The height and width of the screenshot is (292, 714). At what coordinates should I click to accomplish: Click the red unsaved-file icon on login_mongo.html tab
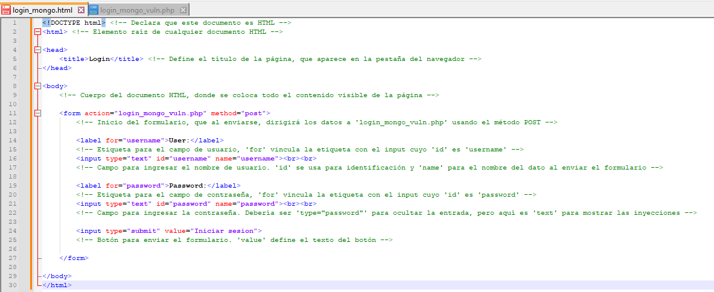7,10
